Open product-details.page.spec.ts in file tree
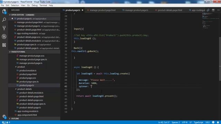 pos(34,104)
